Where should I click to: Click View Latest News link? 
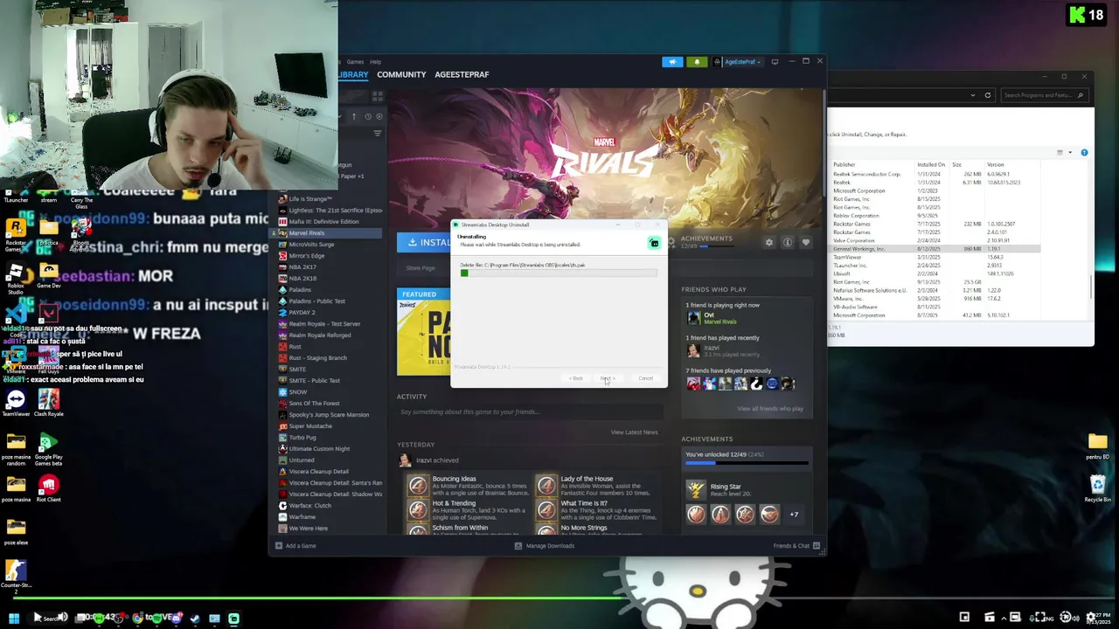tap(635, 432)
